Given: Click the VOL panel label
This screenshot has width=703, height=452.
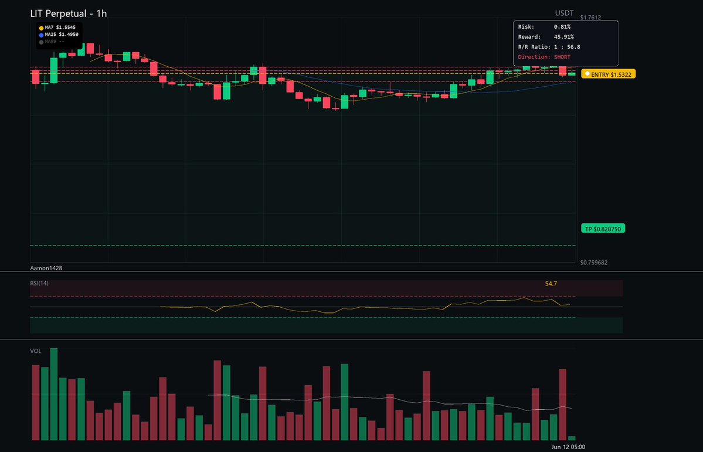Looking at the screenshot, I should 35,351.
